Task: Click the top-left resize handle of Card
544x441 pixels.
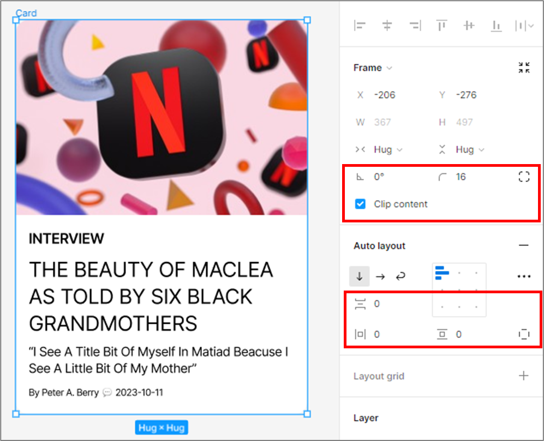Action: [16, 20]
